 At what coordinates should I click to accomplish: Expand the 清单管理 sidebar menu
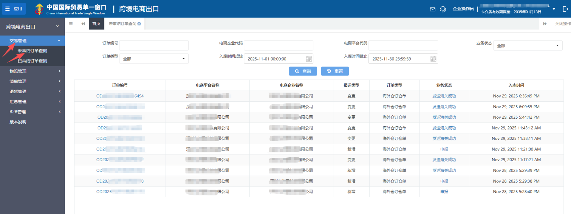pyautogui.click(x=32, y=81)
